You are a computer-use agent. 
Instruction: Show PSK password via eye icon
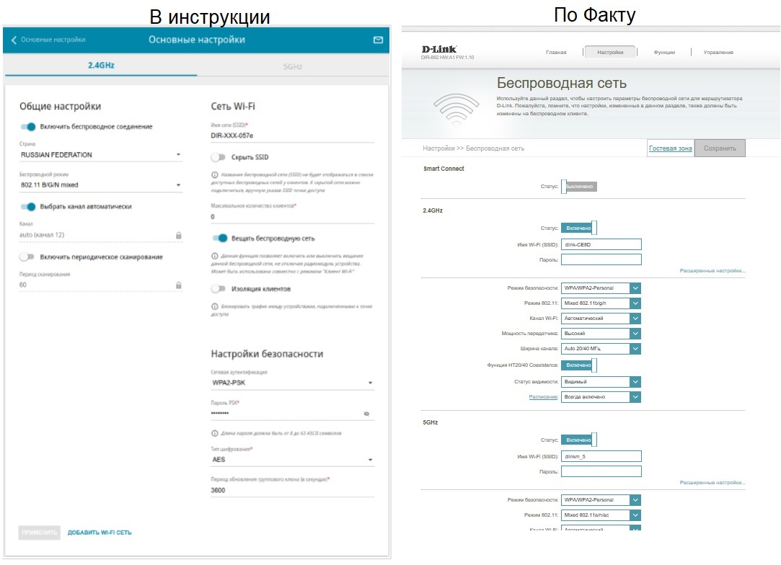pyautogui.click(x=366, y=414)
